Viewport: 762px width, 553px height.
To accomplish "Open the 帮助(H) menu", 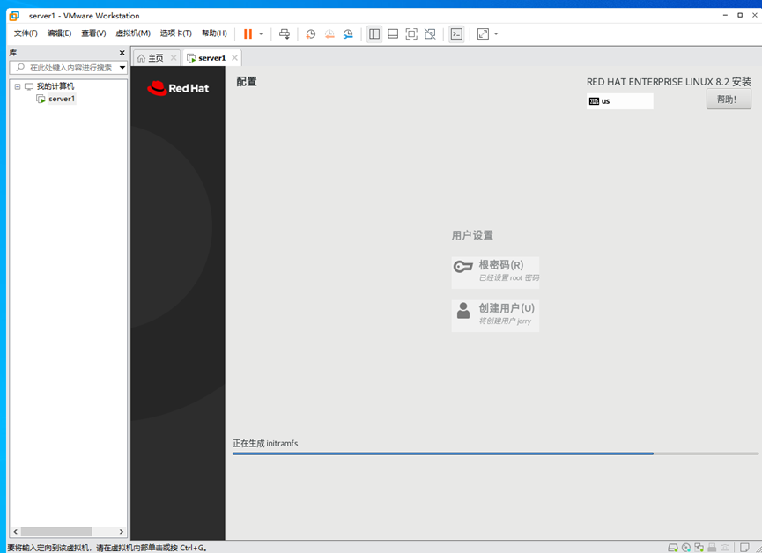I will click(x=214, y=33).
